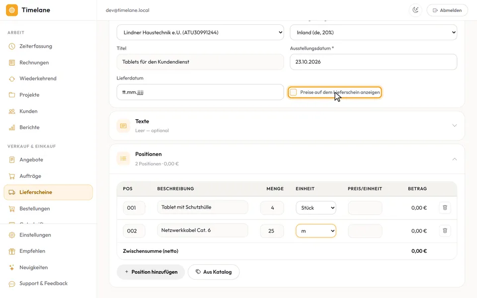Screen dimensions: 477x298
Task: Click the Titel input field
Action: 200,62
